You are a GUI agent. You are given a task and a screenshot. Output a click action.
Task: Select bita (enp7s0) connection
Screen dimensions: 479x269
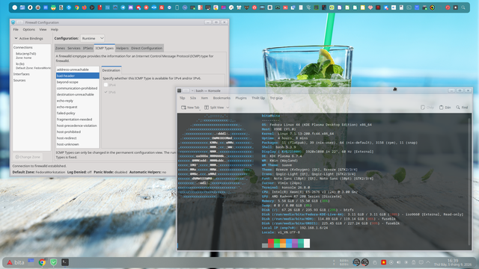coord(26,53)
